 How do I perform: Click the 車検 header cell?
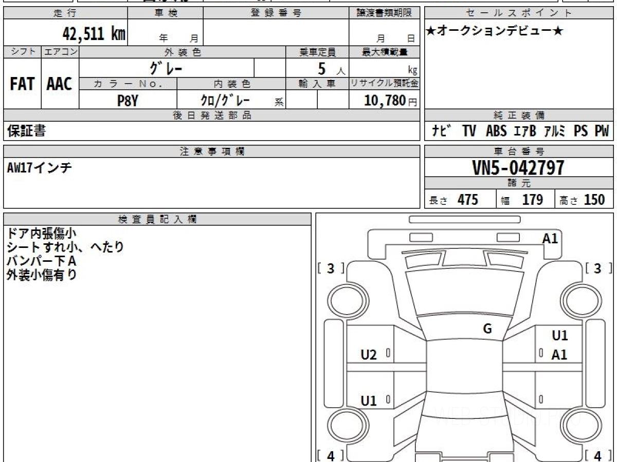[x=166, y=13]
